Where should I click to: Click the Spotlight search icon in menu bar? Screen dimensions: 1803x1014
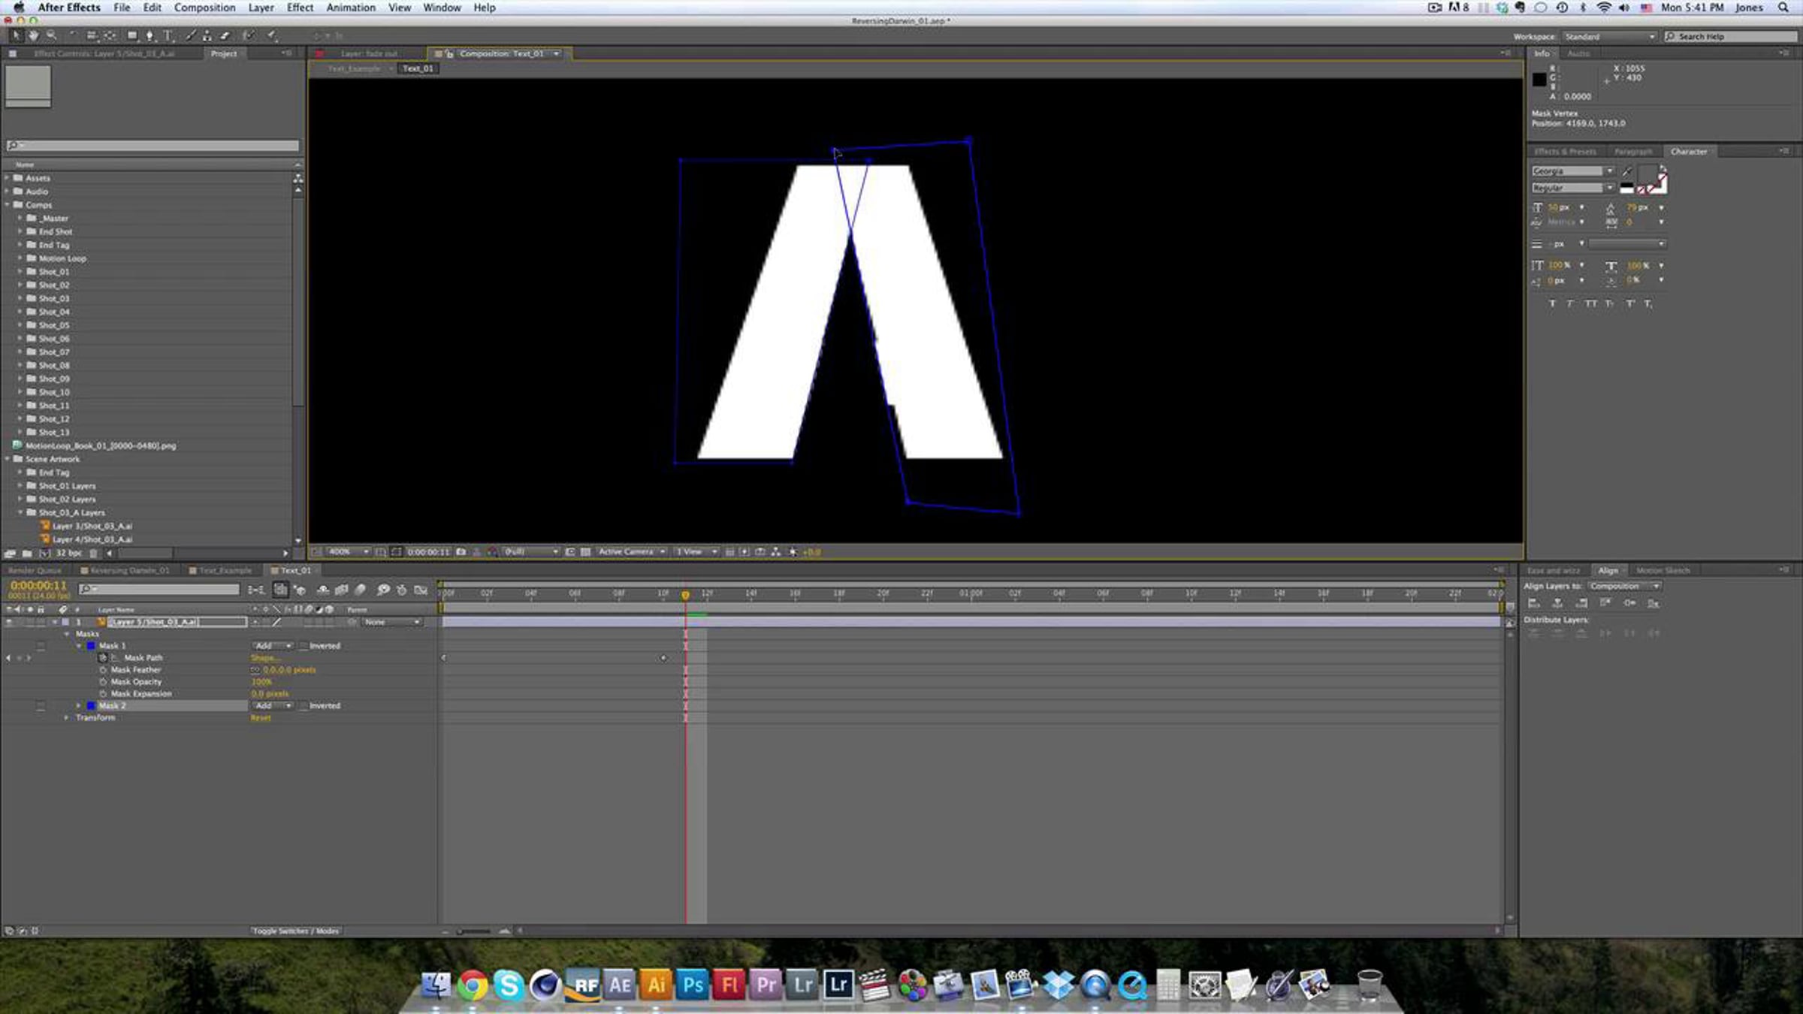tap(1783, 8)
